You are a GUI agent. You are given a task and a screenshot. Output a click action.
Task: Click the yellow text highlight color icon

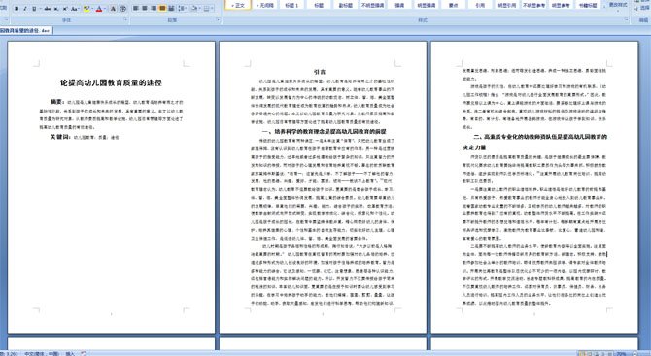86,9
